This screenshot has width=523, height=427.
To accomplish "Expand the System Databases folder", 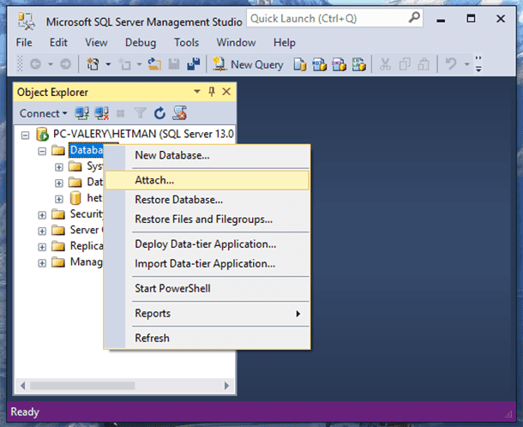I will (58, 167).
